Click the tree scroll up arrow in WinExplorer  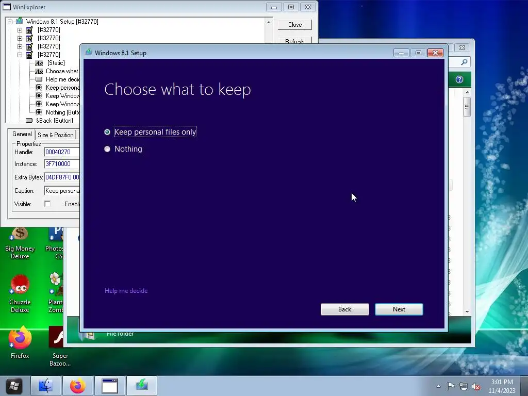[x=268, y=22]
